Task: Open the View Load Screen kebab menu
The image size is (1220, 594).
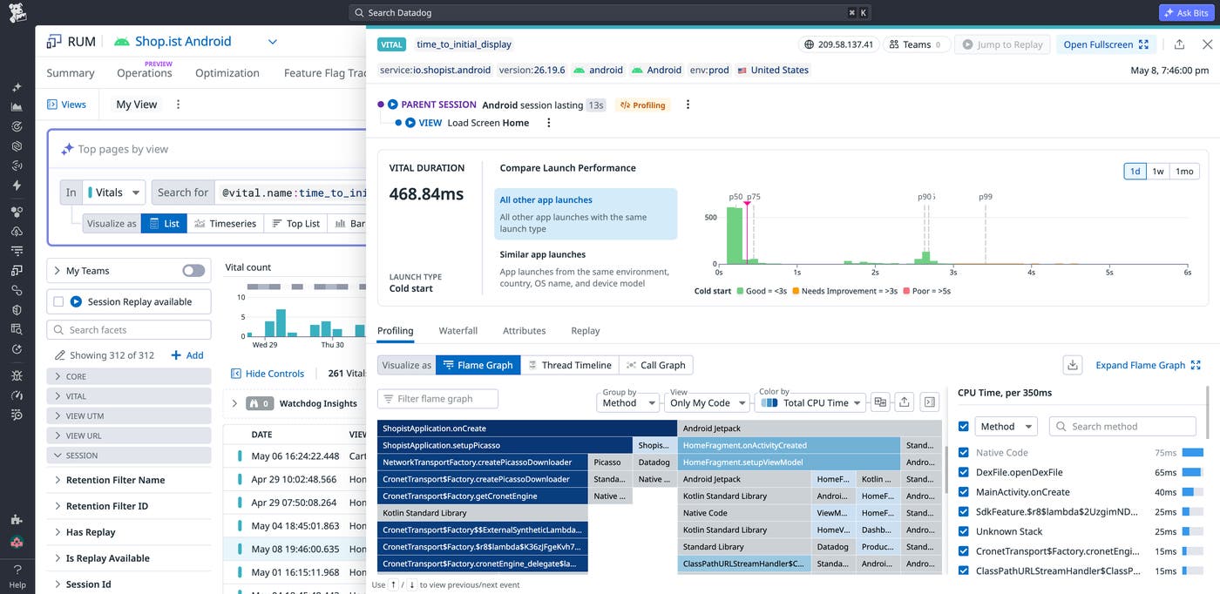Action: point(549,123)
